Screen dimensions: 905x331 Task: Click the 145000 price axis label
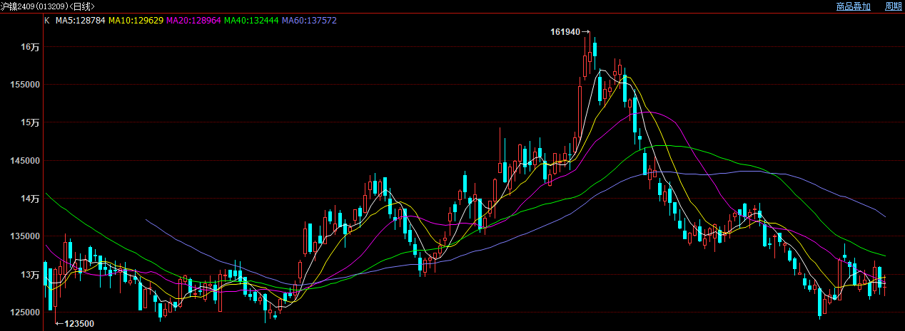(26, 161)
